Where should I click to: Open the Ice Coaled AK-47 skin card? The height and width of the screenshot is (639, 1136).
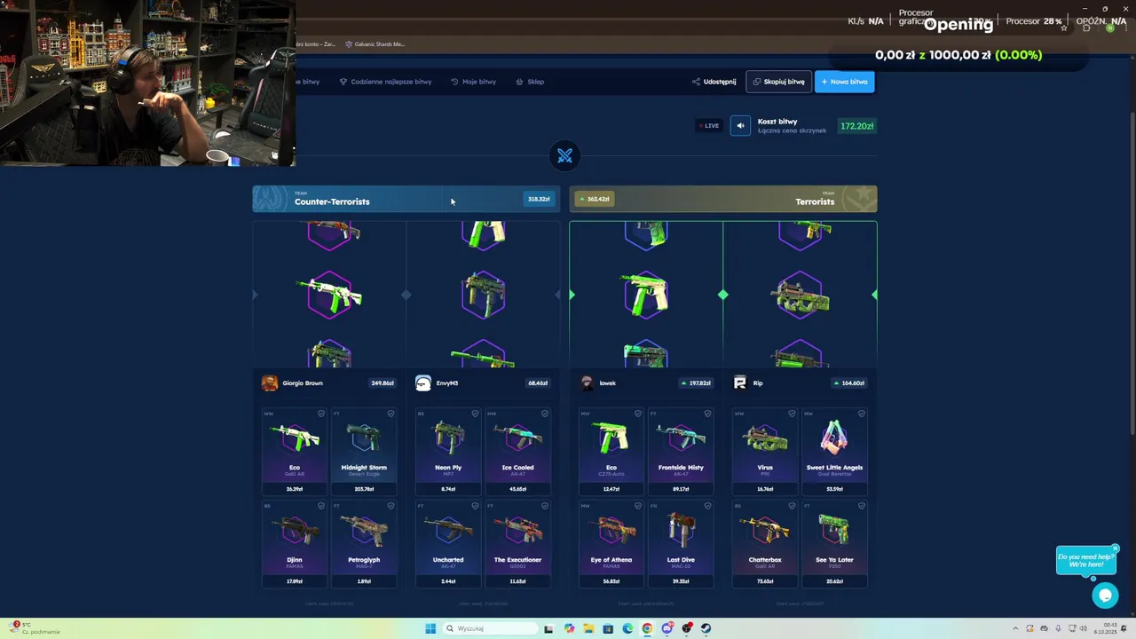(517, 451)
